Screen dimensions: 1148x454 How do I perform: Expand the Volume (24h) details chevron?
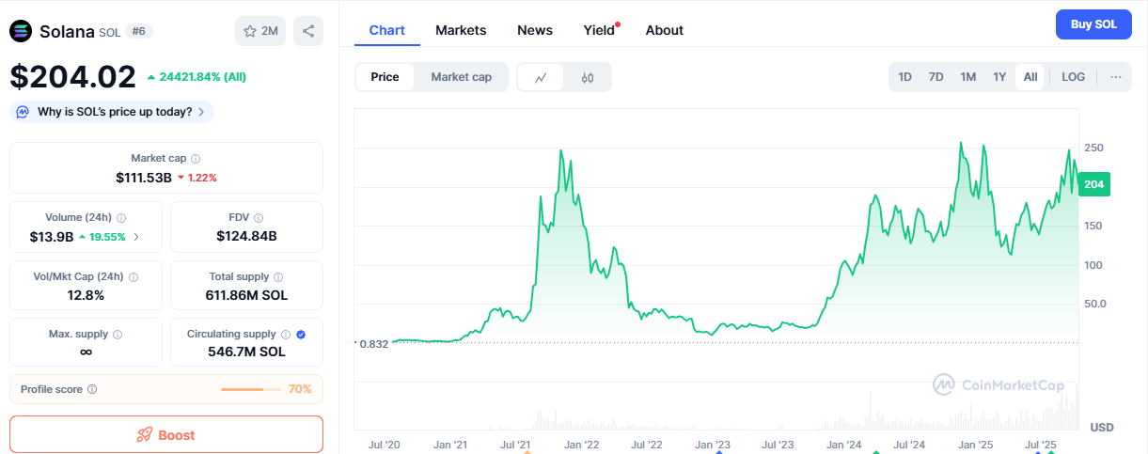click(136, 237)
